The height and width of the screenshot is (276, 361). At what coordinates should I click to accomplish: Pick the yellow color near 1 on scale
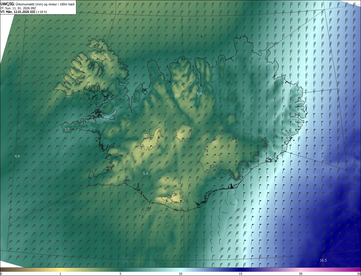pos(60,270)
